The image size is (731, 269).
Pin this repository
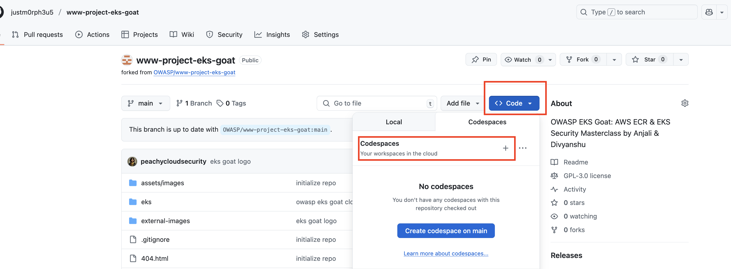[481, 59]
